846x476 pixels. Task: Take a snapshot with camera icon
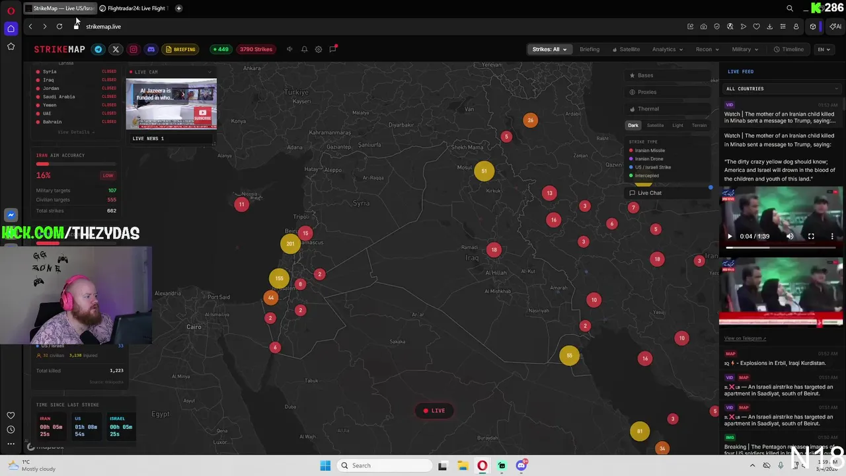[704, 26]
